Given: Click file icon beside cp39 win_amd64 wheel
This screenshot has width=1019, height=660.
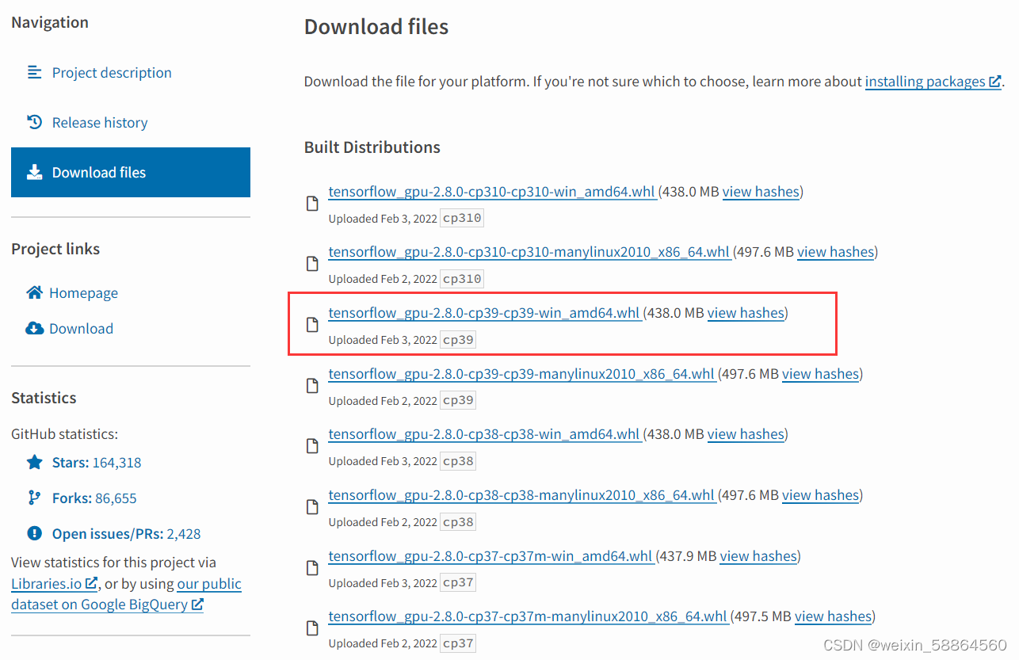Looking at the screenshot, I should [312, 325].
